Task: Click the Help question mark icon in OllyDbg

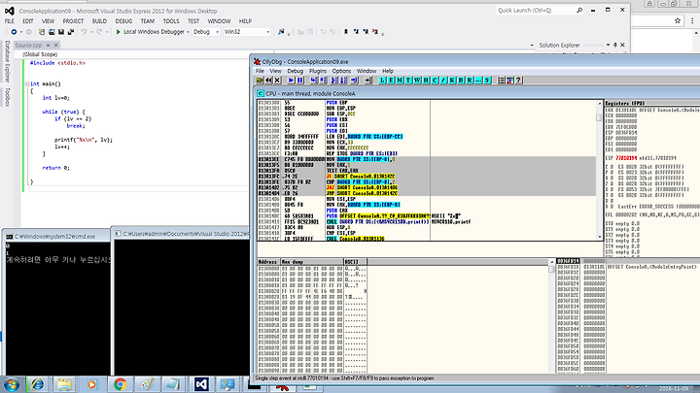Action: 519,81
